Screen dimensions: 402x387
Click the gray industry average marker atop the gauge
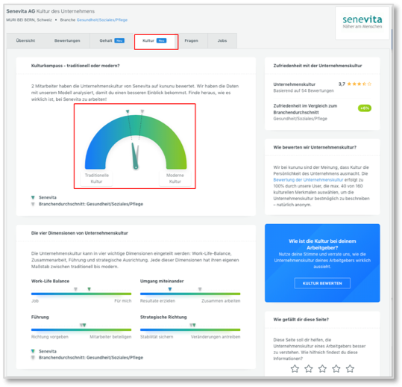coord(142,111)
